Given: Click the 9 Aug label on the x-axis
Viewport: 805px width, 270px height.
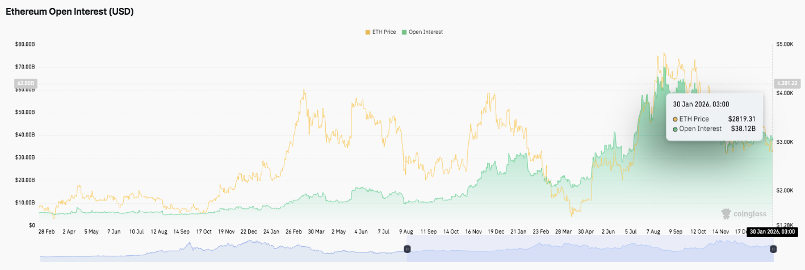Looking at the screenshot, I should (x=406, y=232).
